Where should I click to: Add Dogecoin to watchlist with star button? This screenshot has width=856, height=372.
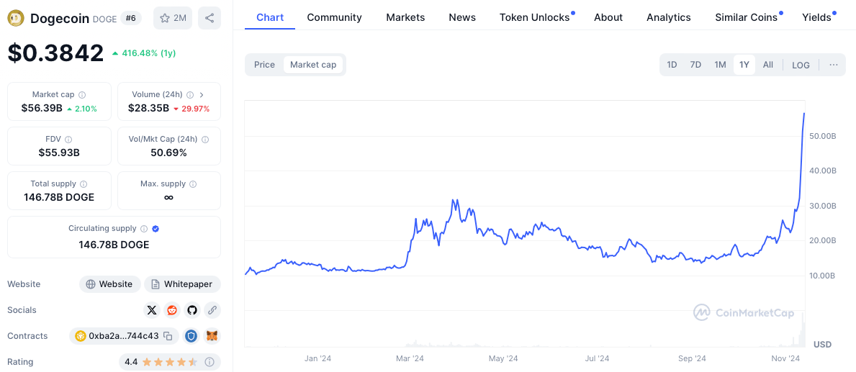173,18
